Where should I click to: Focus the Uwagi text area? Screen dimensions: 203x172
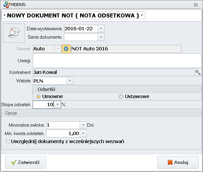(x=117, y=60)
